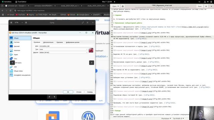
Task: Open the volume icon in system tray
Action: coord(208,2)
